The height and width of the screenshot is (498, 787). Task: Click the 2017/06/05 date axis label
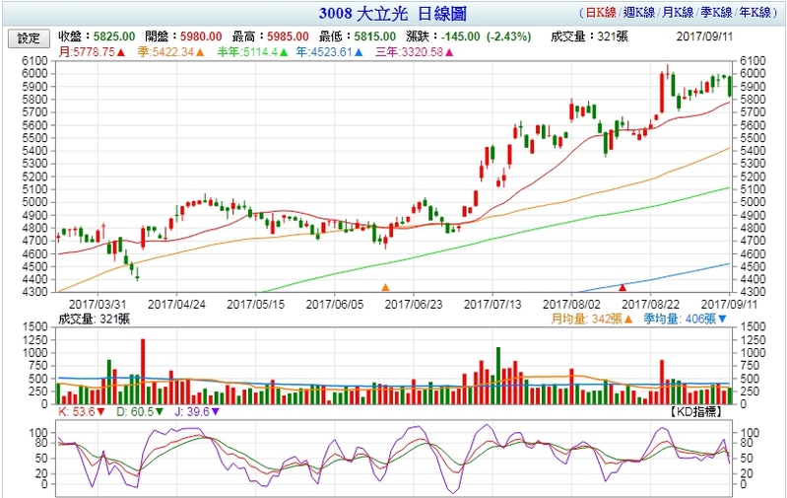pyautogui.click(x=335, y=305)
